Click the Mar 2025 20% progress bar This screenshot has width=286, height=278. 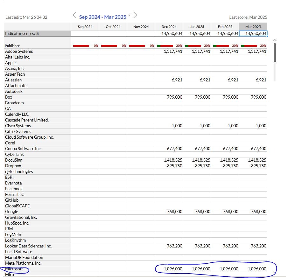point(249,46)
